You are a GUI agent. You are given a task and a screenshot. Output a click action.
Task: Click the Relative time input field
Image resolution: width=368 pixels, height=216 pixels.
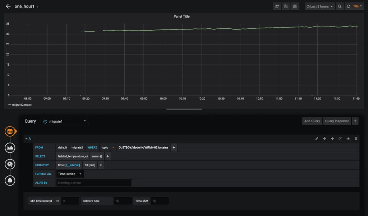(x=123, y=201)
